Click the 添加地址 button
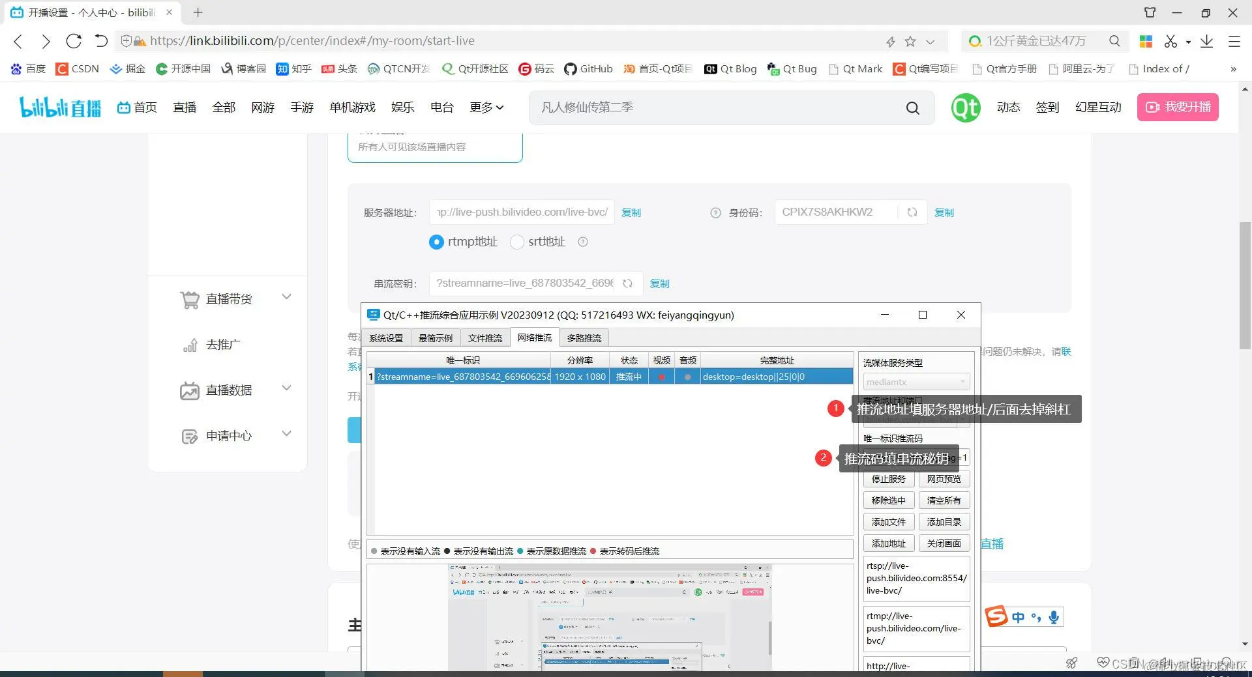The height and width of the screenshot is (677, 1252). [889, 543]
